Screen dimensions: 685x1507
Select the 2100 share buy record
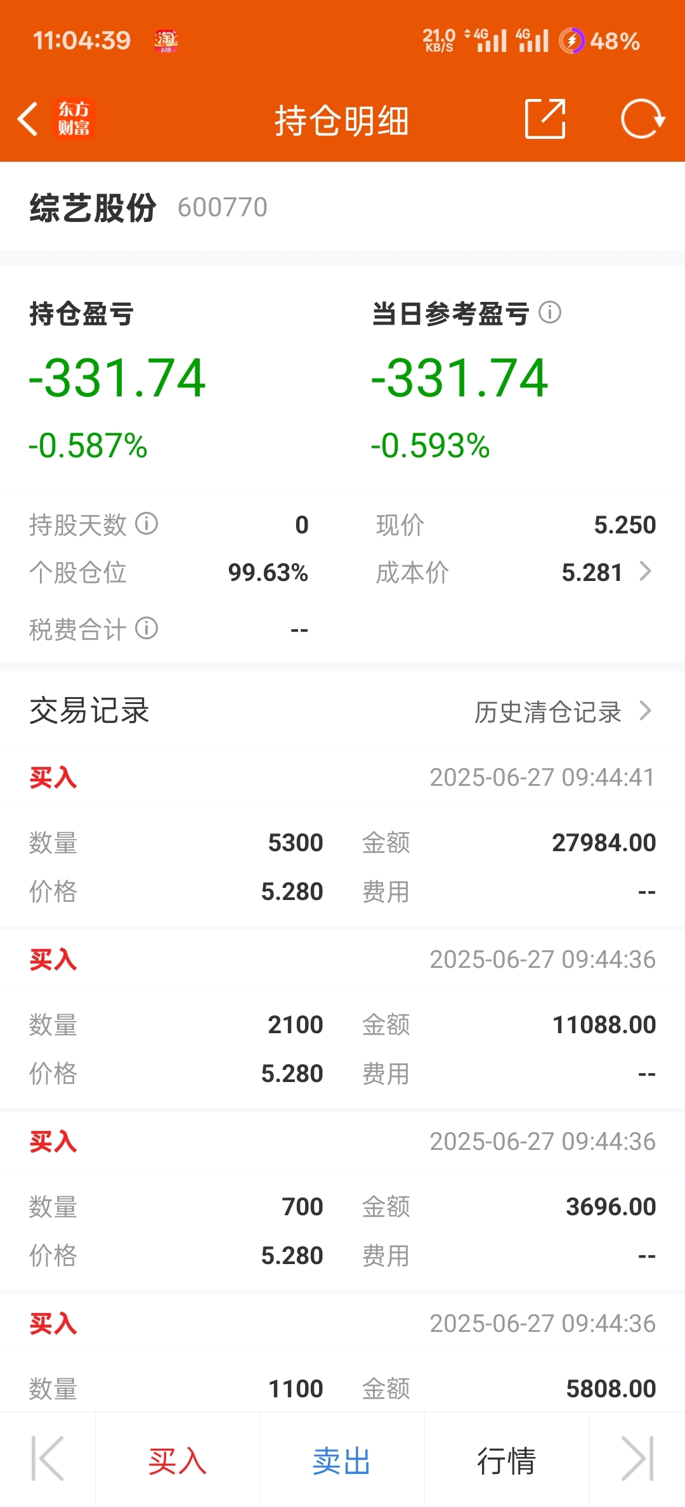(342, 1019)
